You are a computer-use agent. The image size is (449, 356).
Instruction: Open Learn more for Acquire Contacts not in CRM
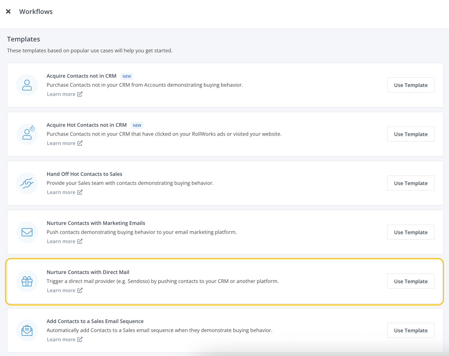61,94
